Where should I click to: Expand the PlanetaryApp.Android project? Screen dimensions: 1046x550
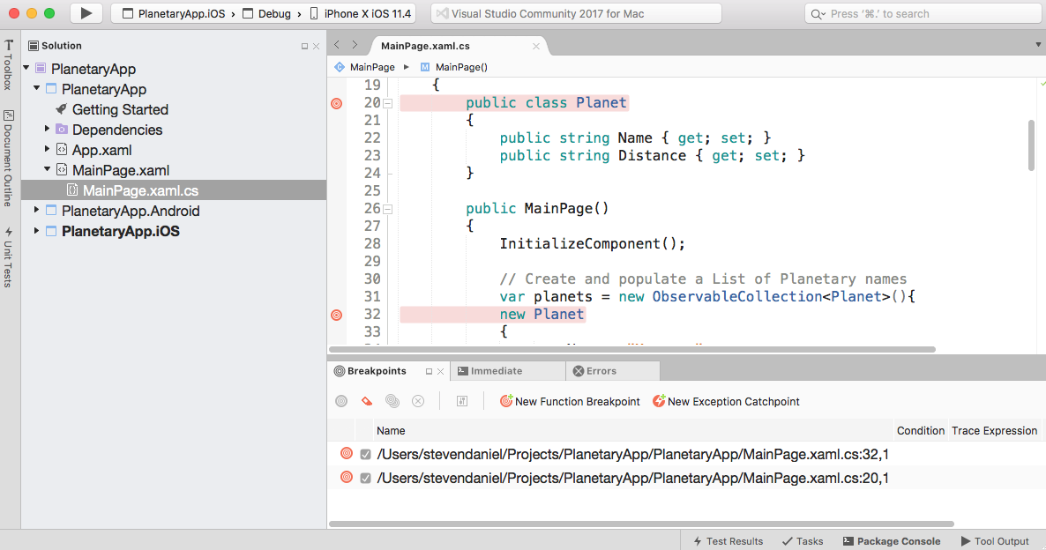(37, 210)
